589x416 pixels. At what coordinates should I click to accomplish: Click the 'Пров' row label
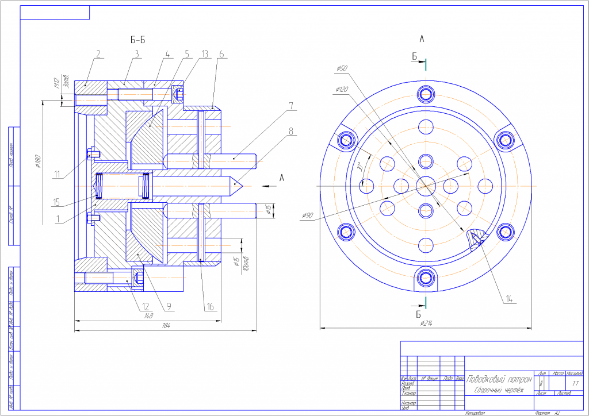click(x=406, y=388)
